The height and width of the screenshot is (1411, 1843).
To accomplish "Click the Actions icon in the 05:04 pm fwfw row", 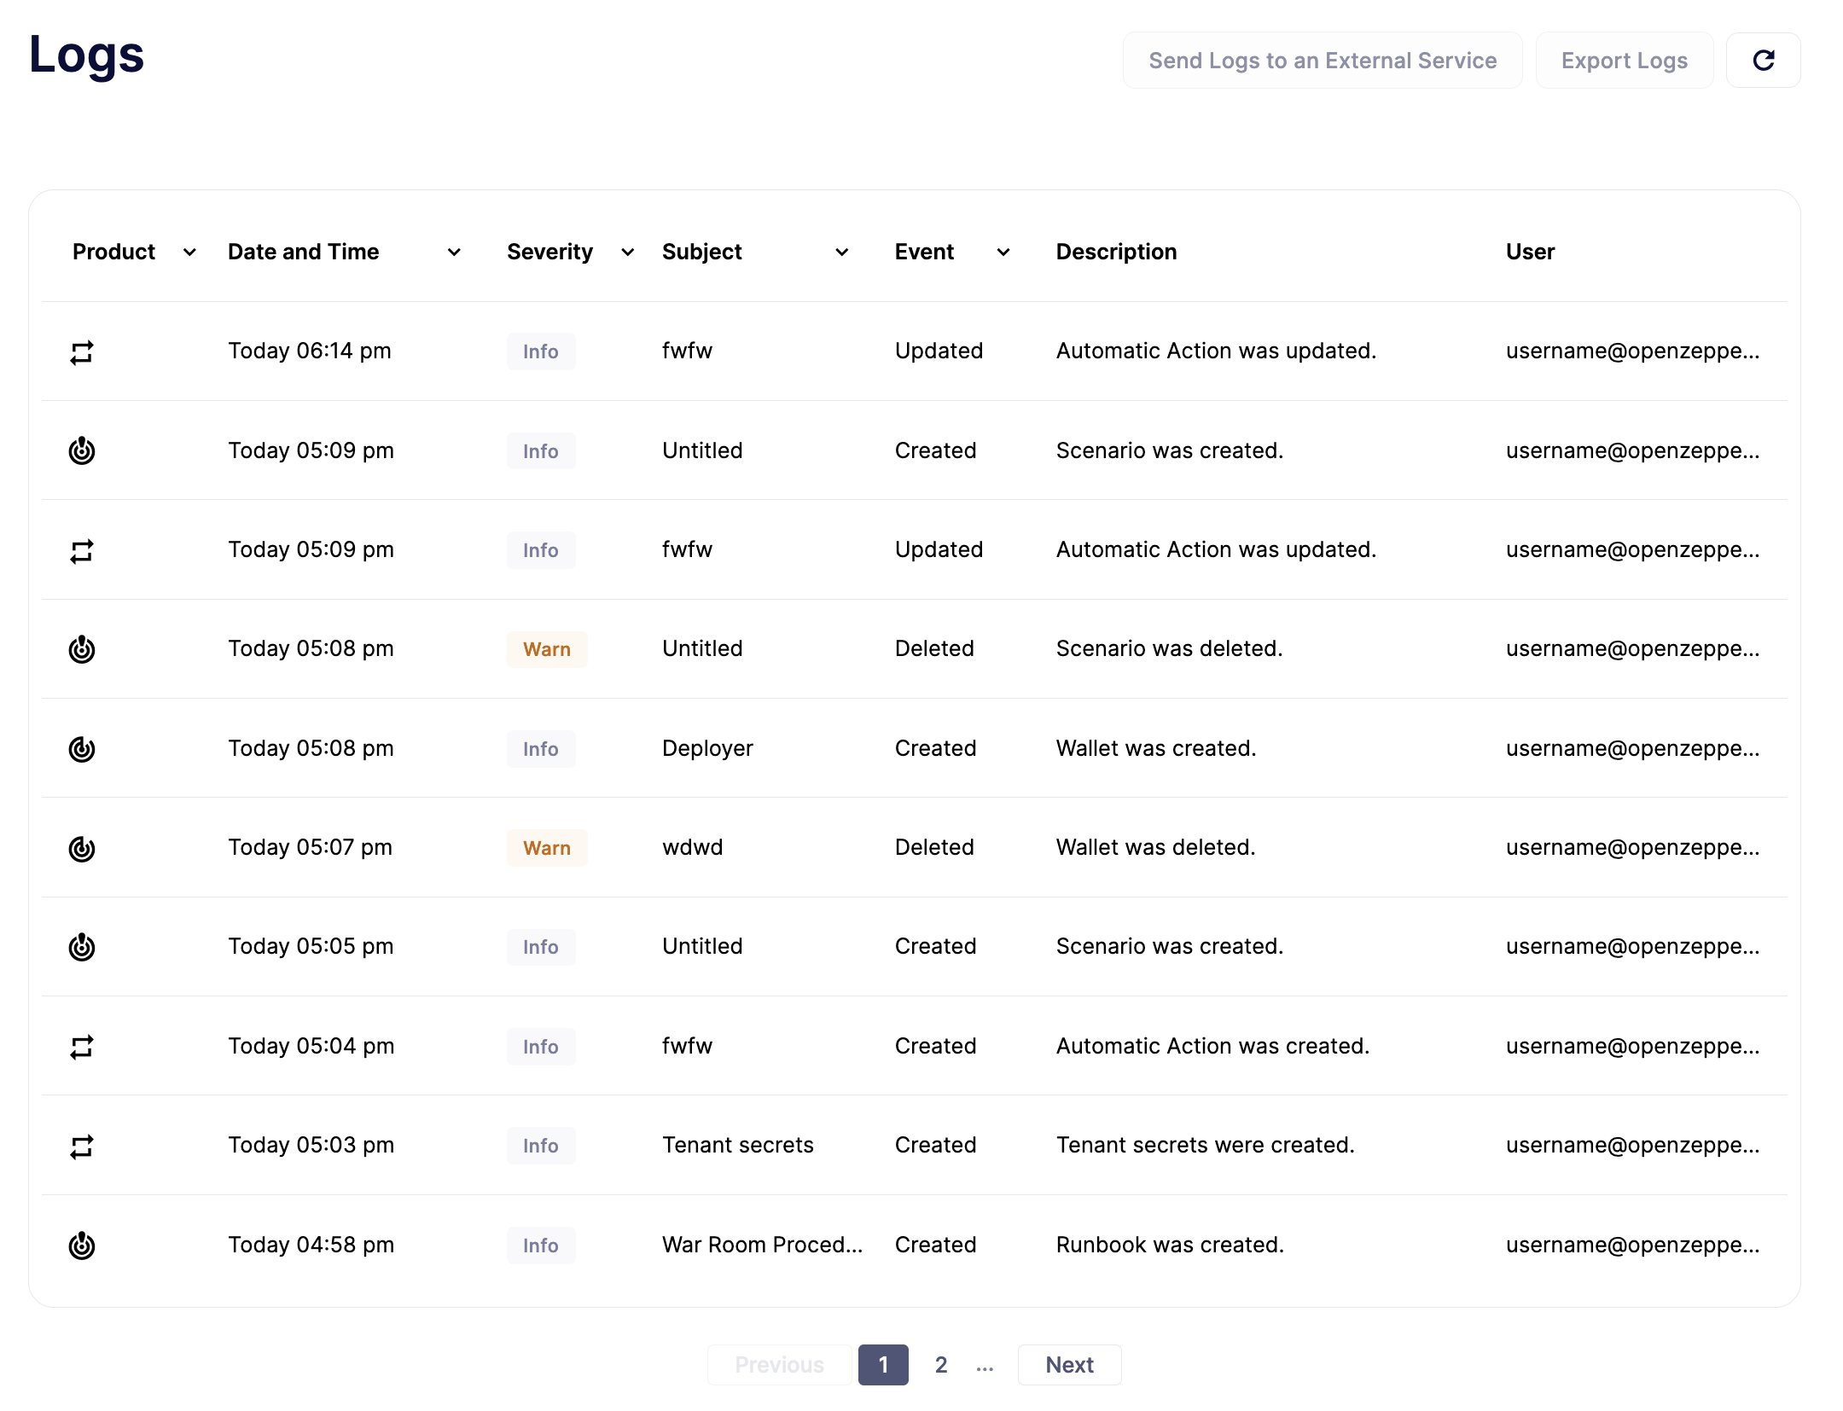I will tap(82, 1046).
